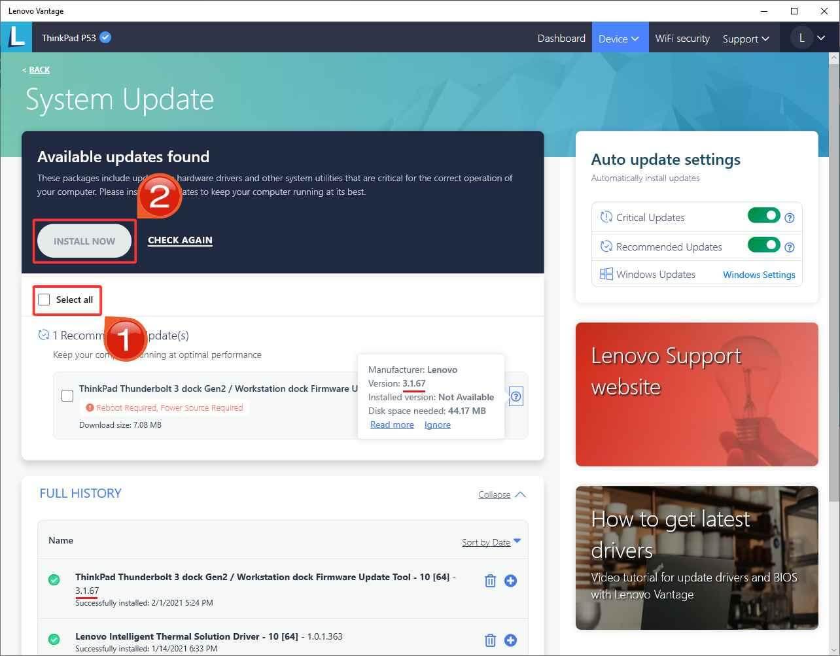Click the green success icon for Thunderbolt dock history

pos(54,580)
